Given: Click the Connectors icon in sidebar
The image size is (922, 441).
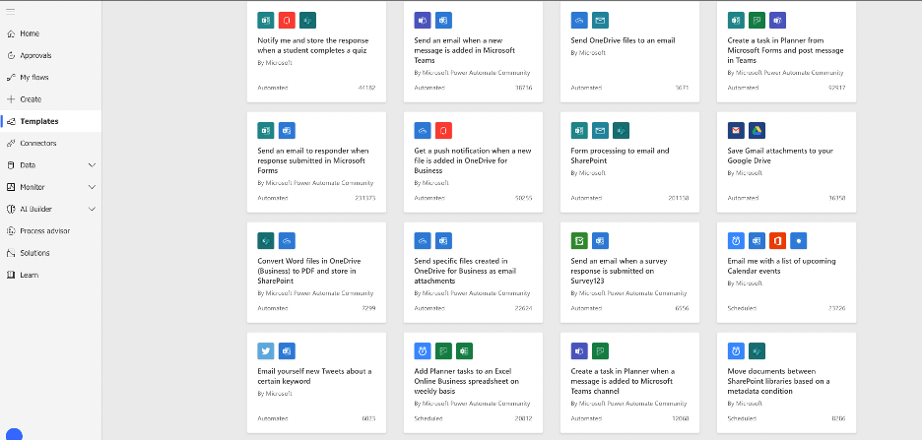Looking at the screenshot, I should coord(11,143).
